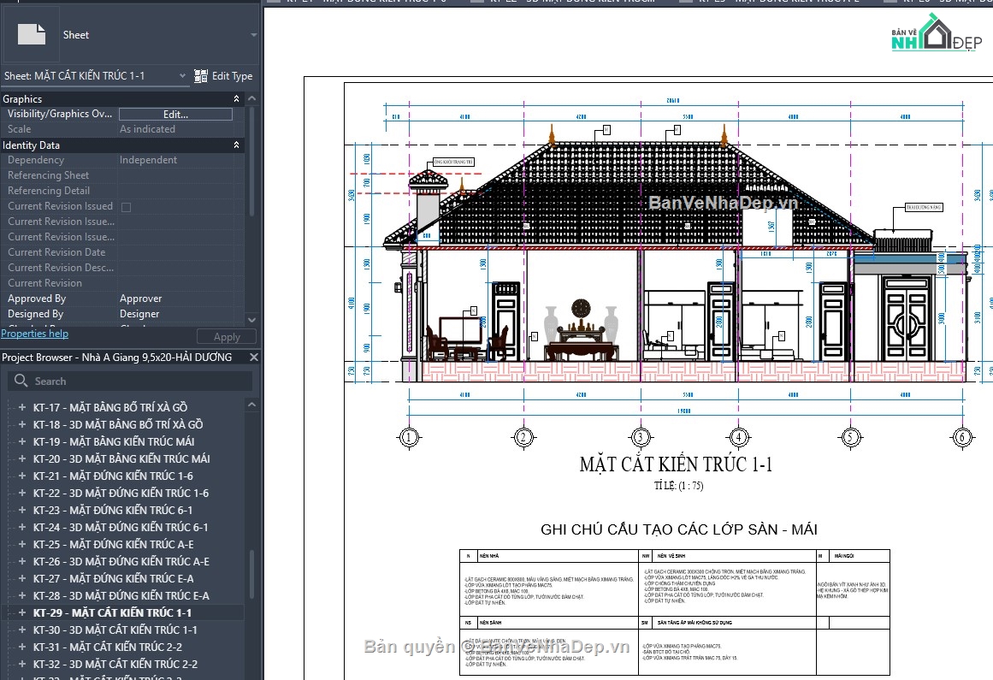Select the round wall clock above the table

point(581,308)
